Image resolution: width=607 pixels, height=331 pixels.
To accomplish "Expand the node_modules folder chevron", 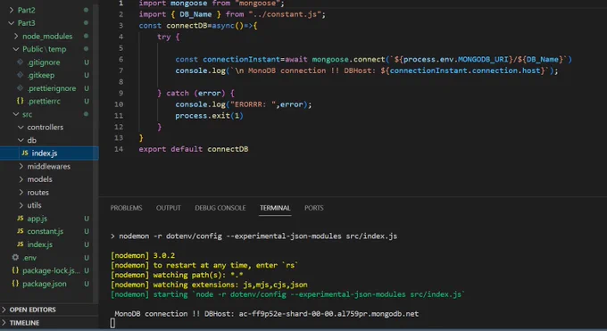I will [x=16, y=36].
